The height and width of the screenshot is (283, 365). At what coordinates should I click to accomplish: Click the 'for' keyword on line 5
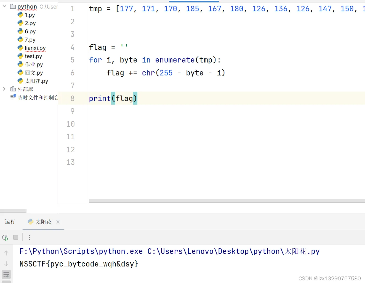click(95, 60)
